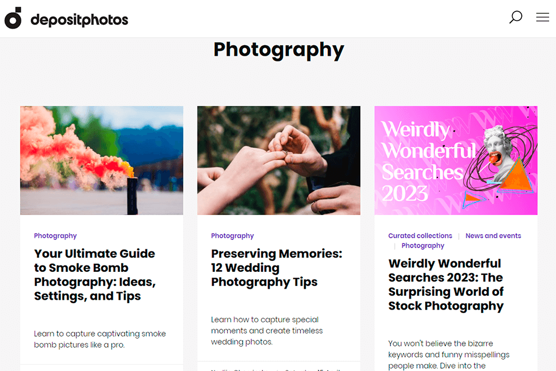Open the search magnifier icon
This screenshot has height=371, width=556.
pos(515,17)
